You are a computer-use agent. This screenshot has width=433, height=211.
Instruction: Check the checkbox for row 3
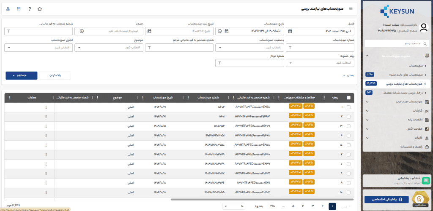point(348,126)
